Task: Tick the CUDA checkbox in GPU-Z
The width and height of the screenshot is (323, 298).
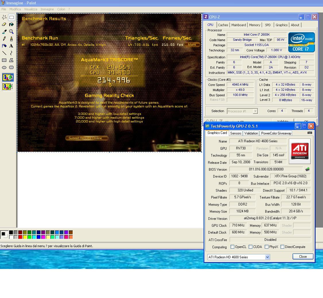Action: pyautogui.click(x=250, y=247)
